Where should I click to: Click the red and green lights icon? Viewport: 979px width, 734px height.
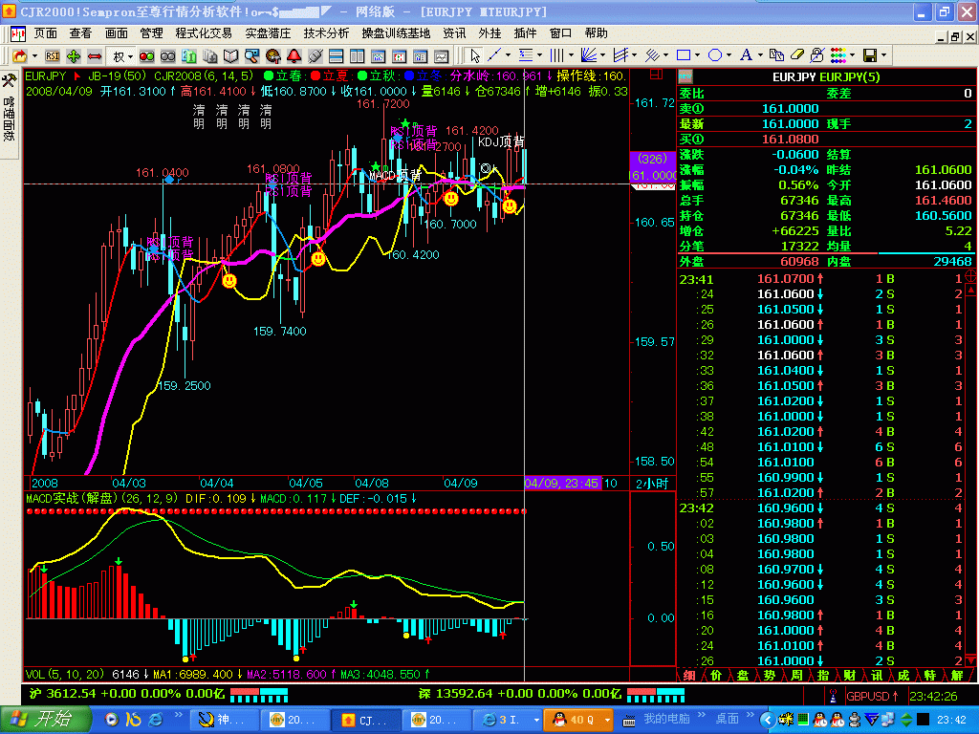pyautogui.click(x=146, y=56)
